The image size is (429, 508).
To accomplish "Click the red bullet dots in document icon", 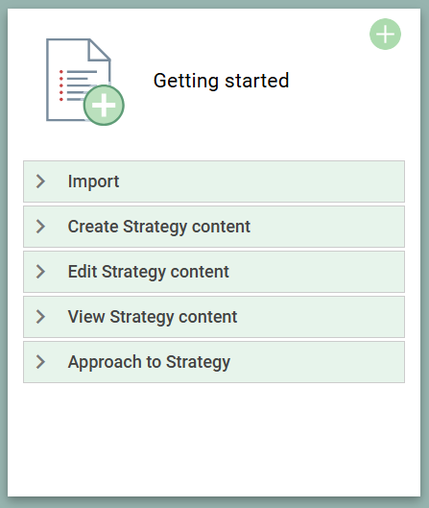I will (x=60, y=85).
